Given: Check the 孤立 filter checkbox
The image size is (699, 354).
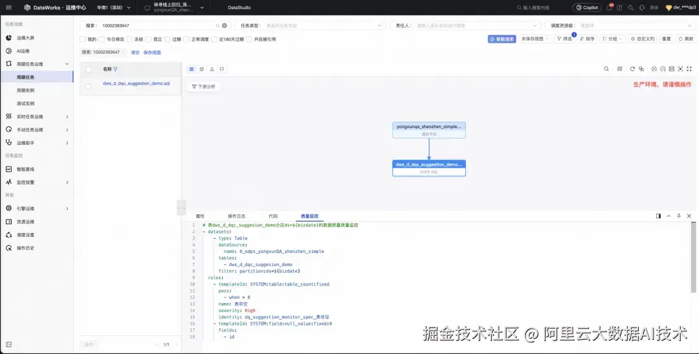Looking at the screenshot, I should pyautogui.click(x=148, y=39).
